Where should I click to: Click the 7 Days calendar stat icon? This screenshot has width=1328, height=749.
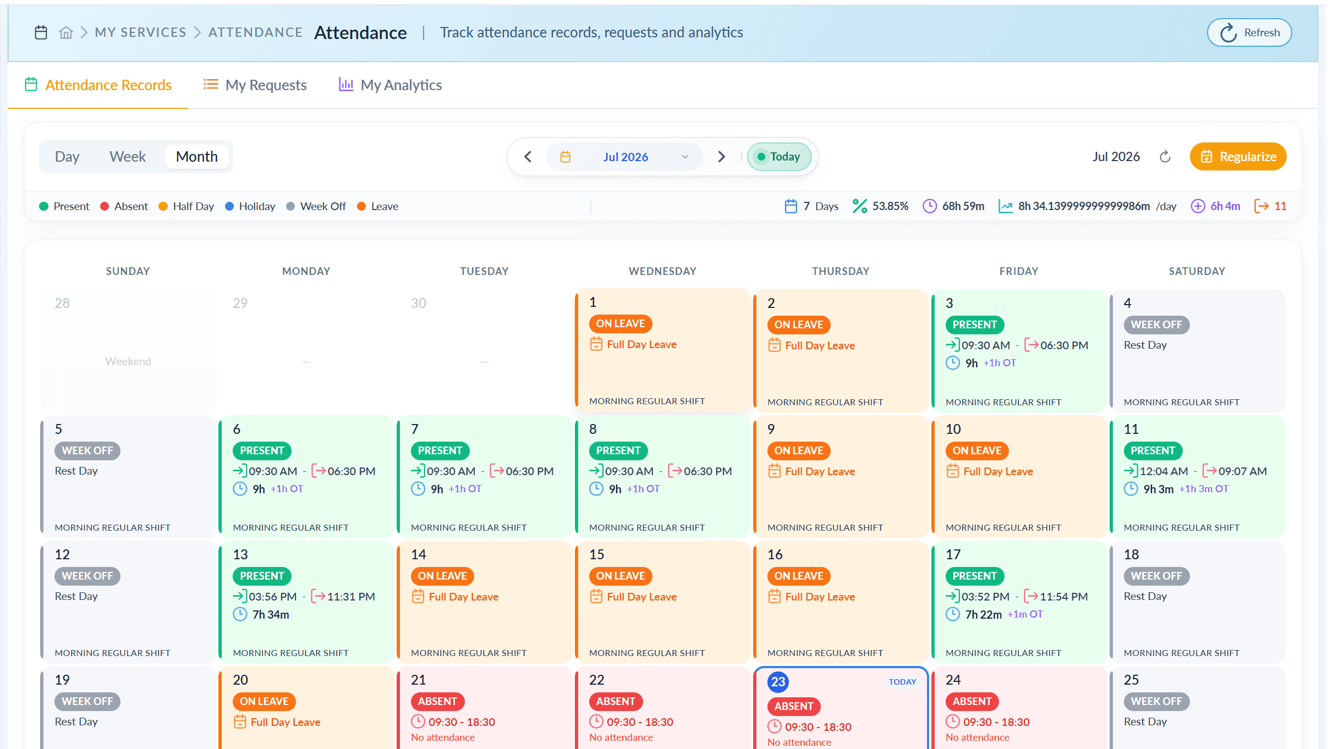791,206
